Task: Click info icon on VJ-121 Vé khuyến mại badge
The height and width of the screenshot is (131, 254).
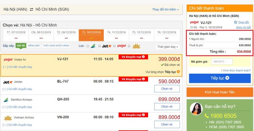Action: point(143,57)
